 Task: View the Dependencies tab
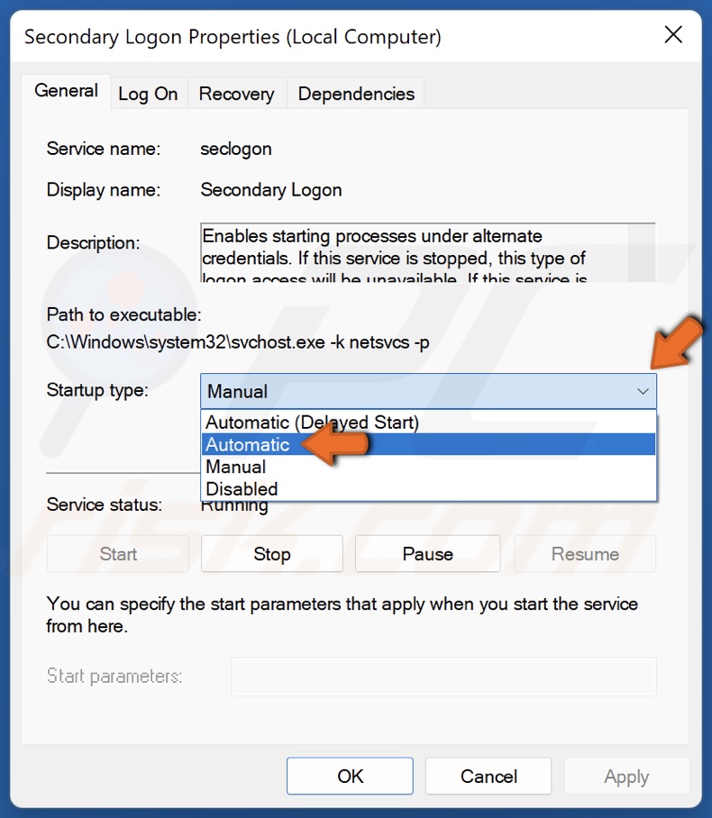355,93
